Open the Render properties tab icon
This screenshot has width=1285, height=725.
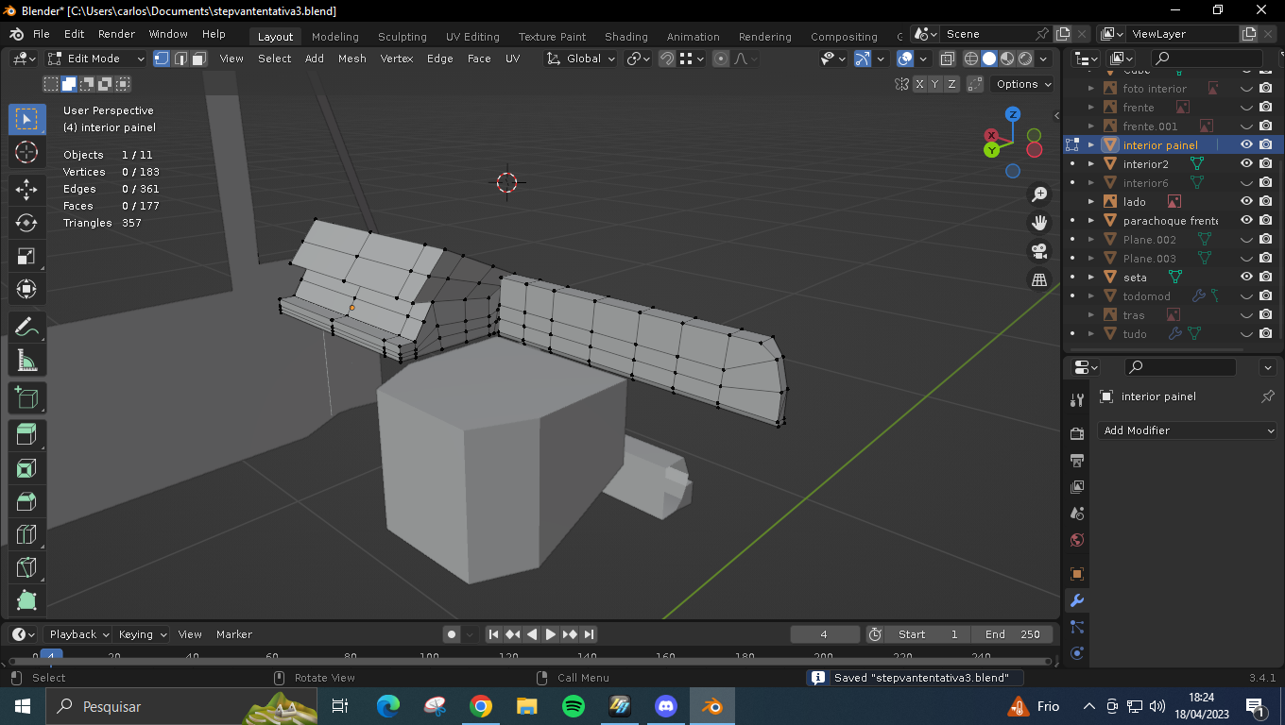click(x=1076, y=433)
